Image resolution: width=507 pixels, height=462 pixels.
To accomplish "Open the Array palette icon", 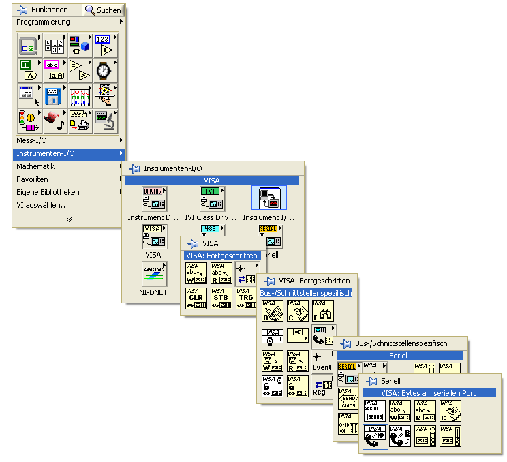I will (55, 46).
